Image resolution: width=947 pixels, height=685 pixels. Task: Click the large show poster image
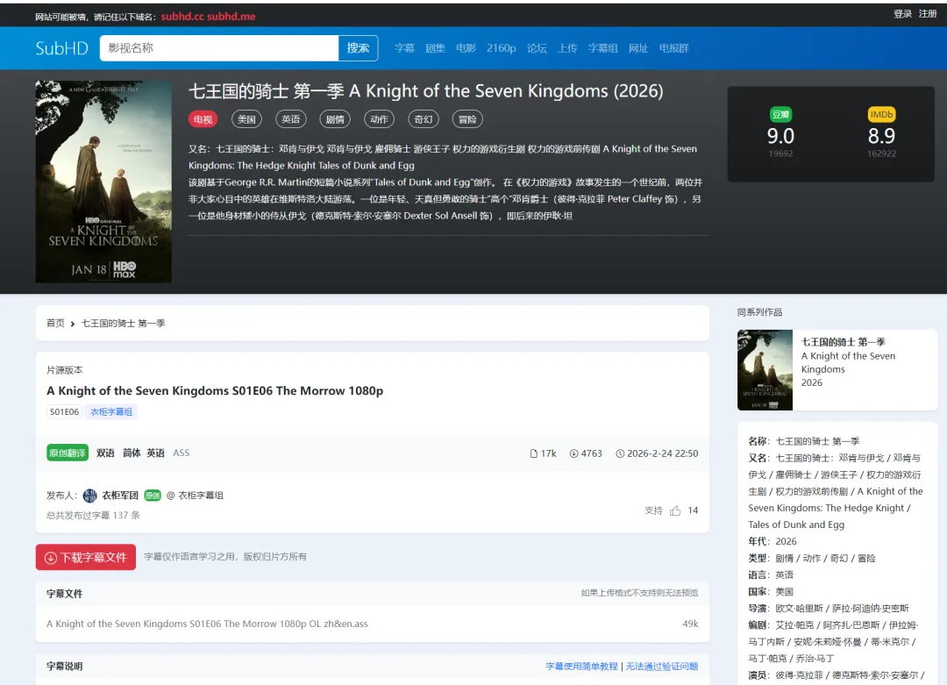[103, 182]
